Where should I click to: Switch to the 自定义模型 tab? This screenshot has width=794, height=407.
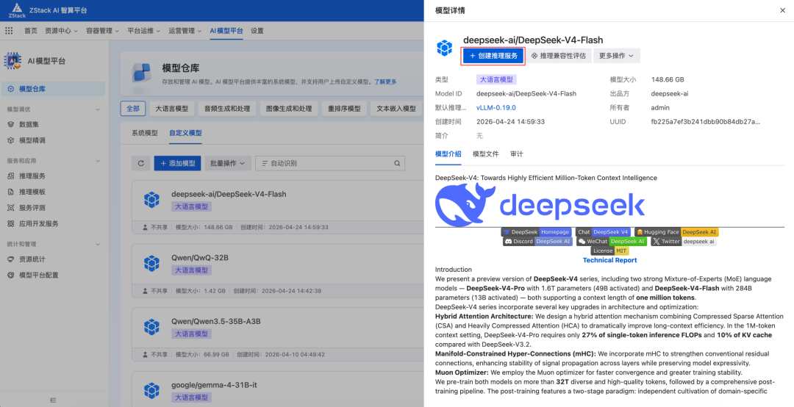pos(185,133)
